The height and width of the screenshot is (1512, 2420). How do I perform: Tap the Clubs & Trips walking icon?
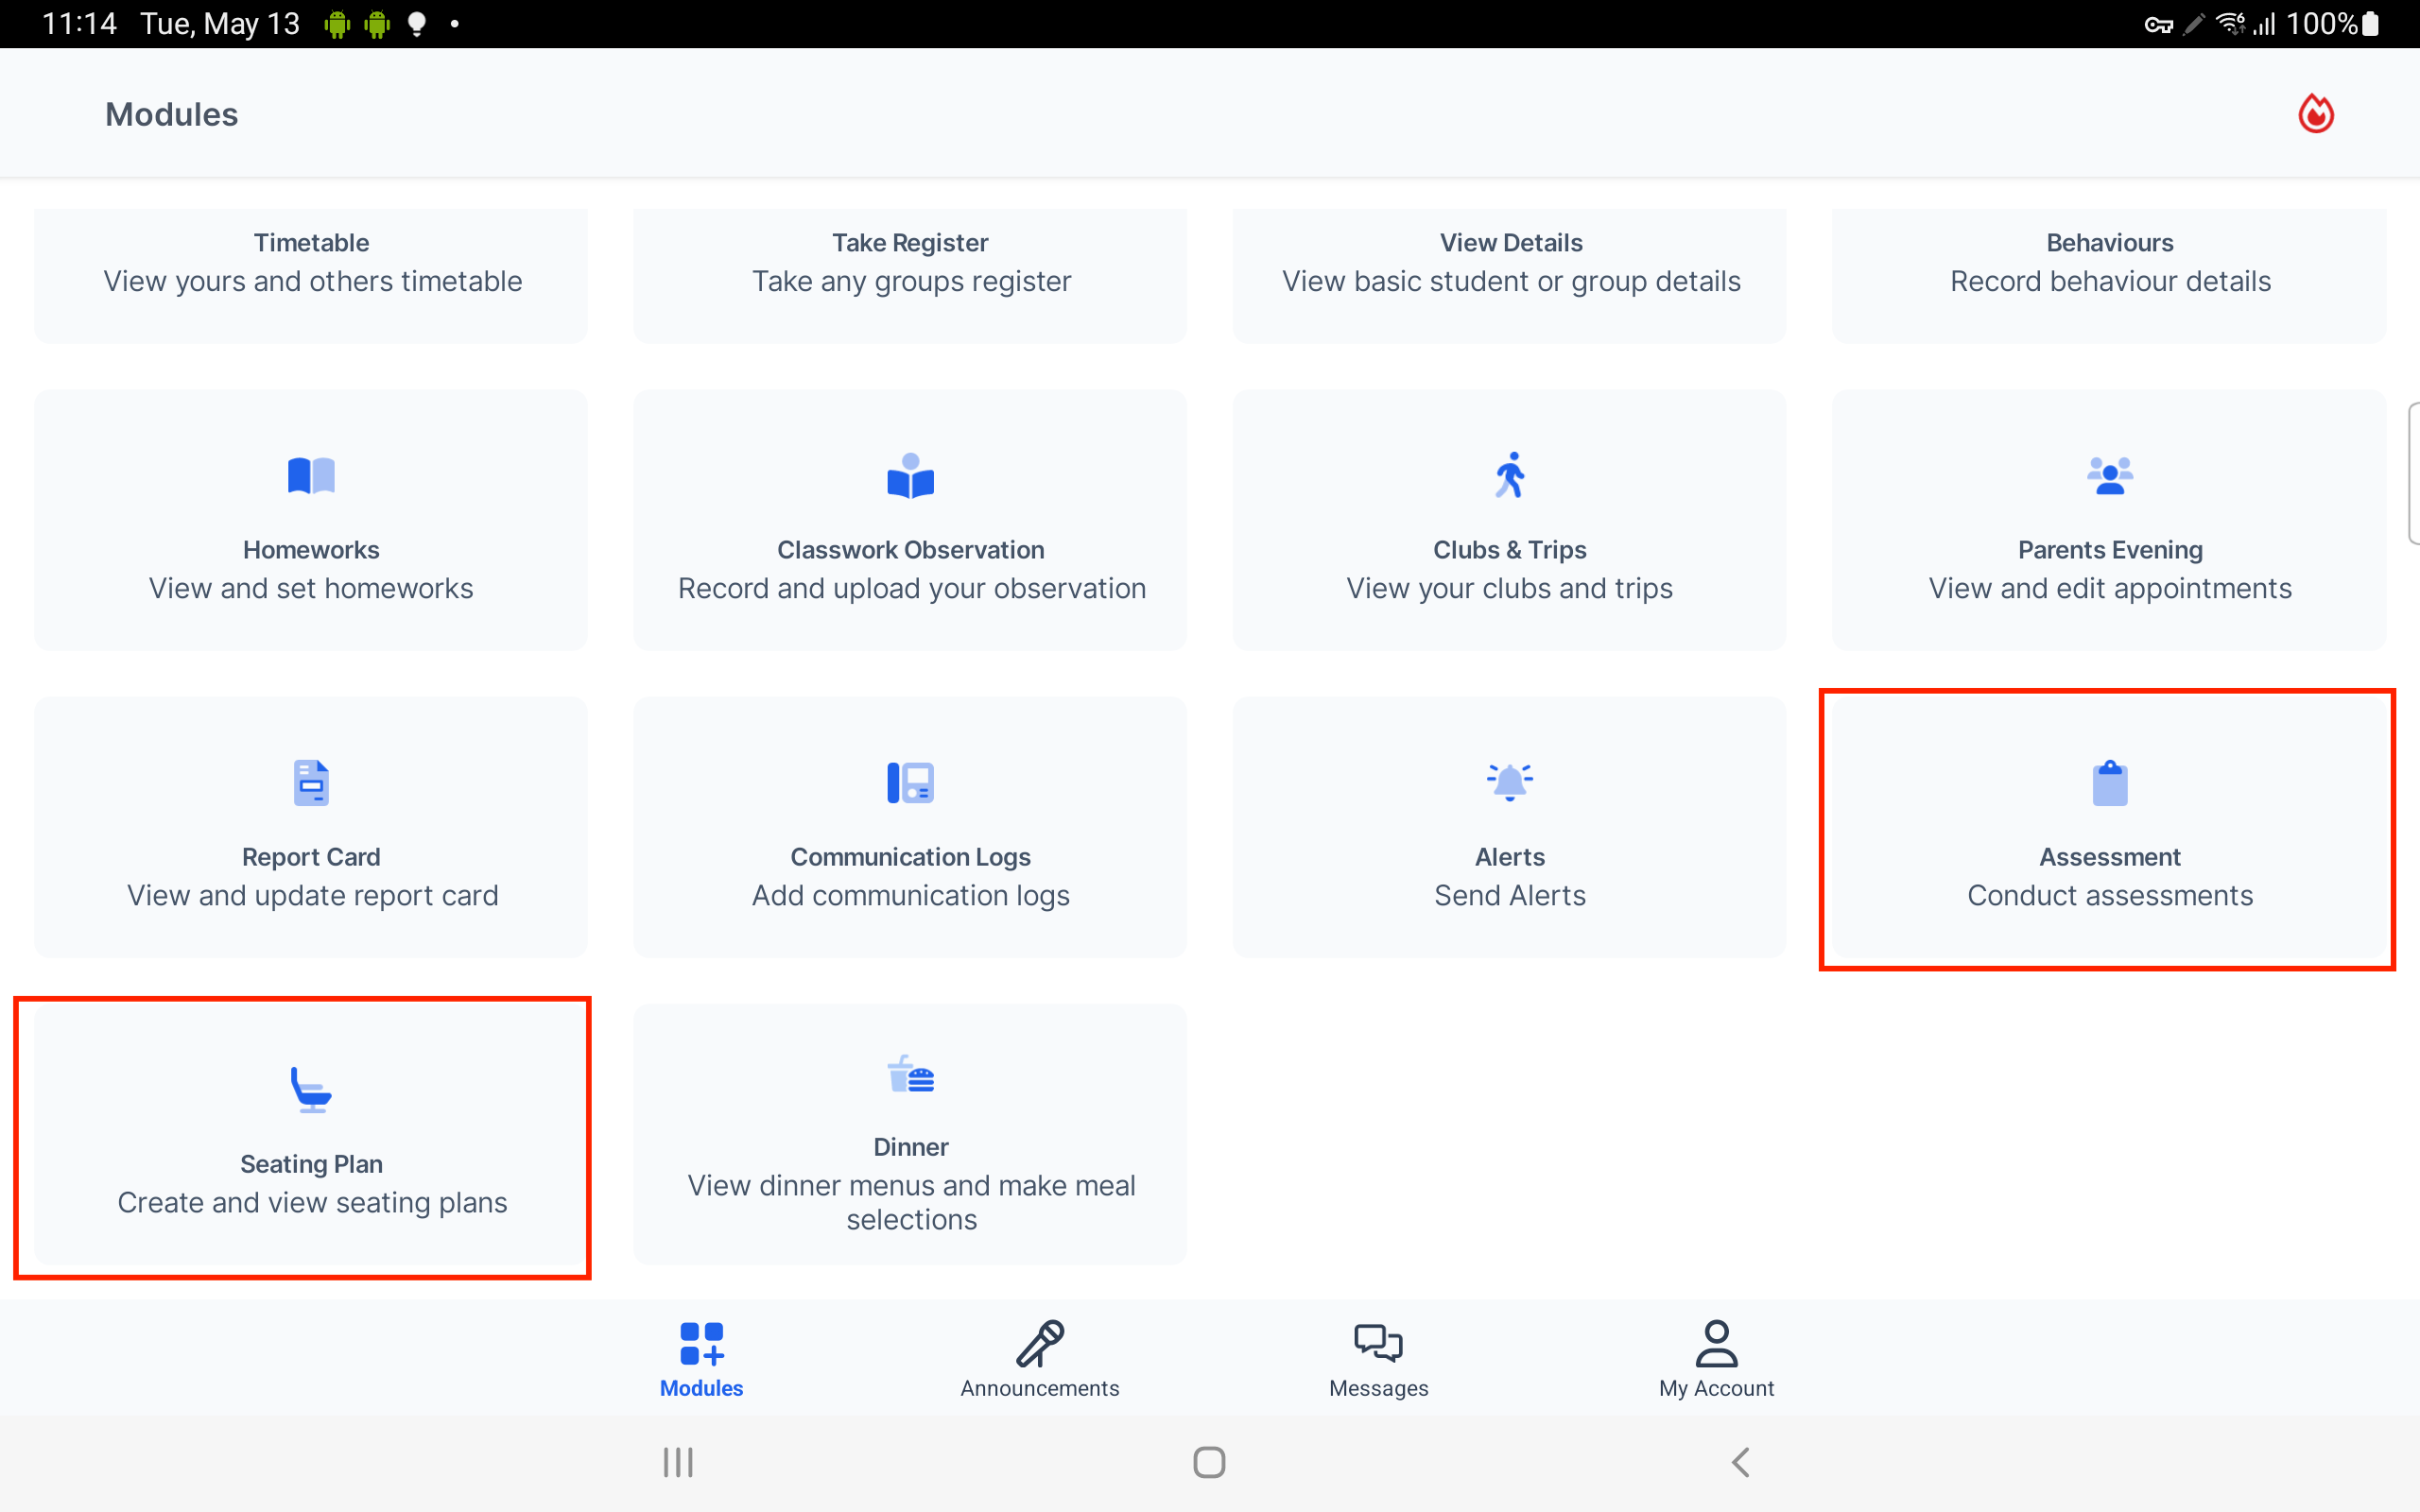(x=1508, y=475)
